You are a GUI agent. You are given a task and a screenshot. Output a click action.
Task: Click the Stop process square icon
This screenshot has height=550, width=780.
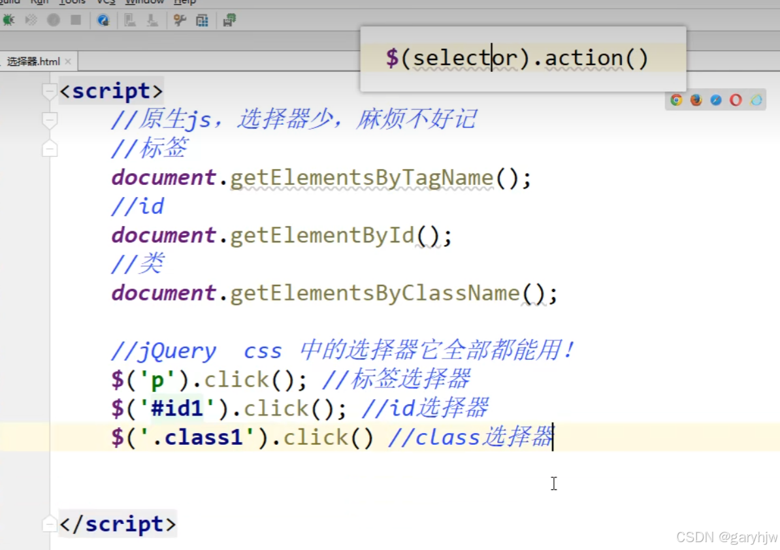point(74,20)
